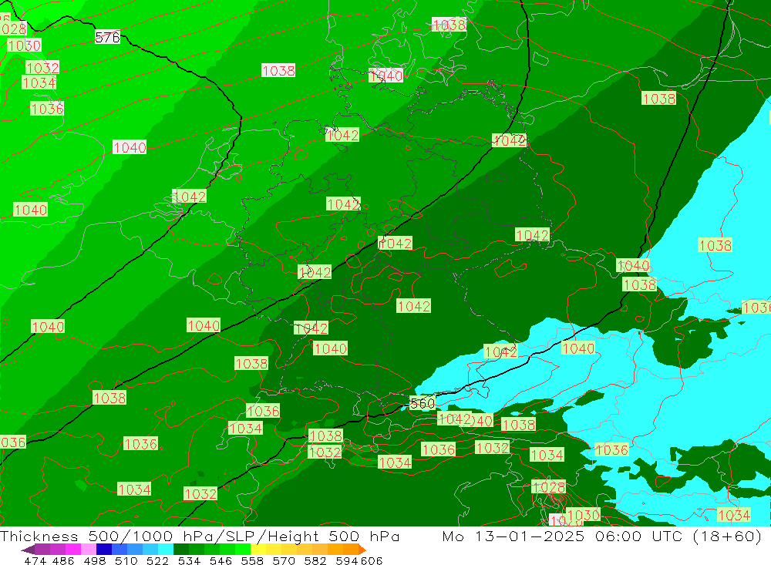Click the legend value 570
The width and height of the screenshot is (771, 565).
(283, 560)
